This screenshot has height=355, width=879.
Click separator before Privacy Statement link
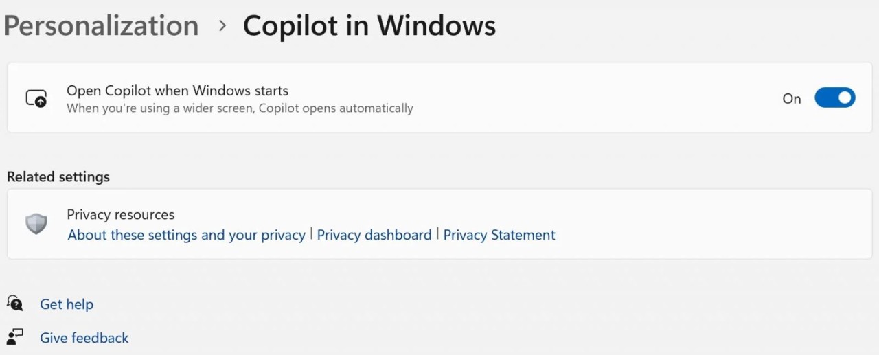(437, 234)
